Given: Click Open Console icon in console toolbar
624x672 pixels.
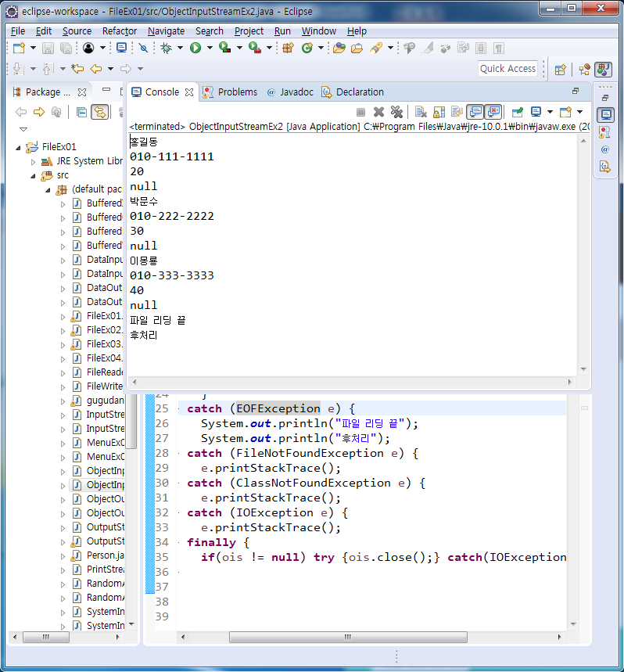Looking at the screenshot, I should (566, 113).
